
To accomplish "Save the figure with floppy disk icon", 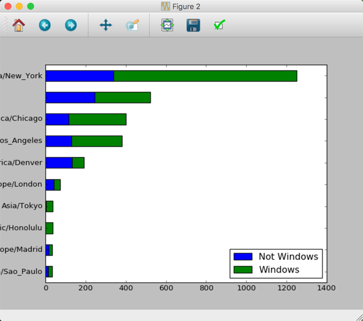I will click(x=194, y=25).
